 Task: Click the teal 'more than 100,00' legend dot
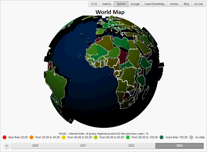[161, 137]
